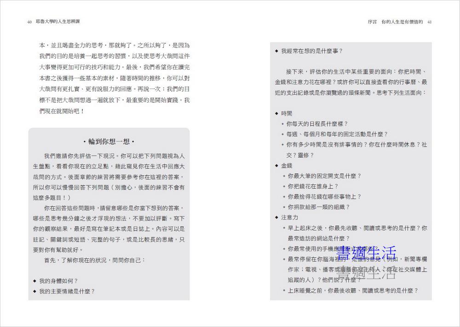The height and width of the screenshot is (327, 460).
Task: Click the category bullet '注意力'
Action: pos(289,217)
